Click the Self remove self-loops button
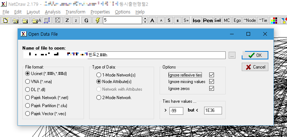 click(218, 20)
